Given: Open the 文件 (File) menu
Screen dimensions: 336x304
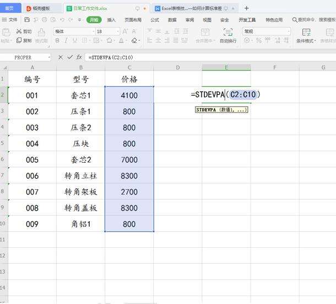Looking at the screenshot, I should tap(10, 20).
